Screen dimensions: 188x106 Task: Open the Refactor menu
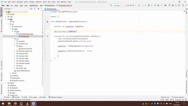[39, 2]
